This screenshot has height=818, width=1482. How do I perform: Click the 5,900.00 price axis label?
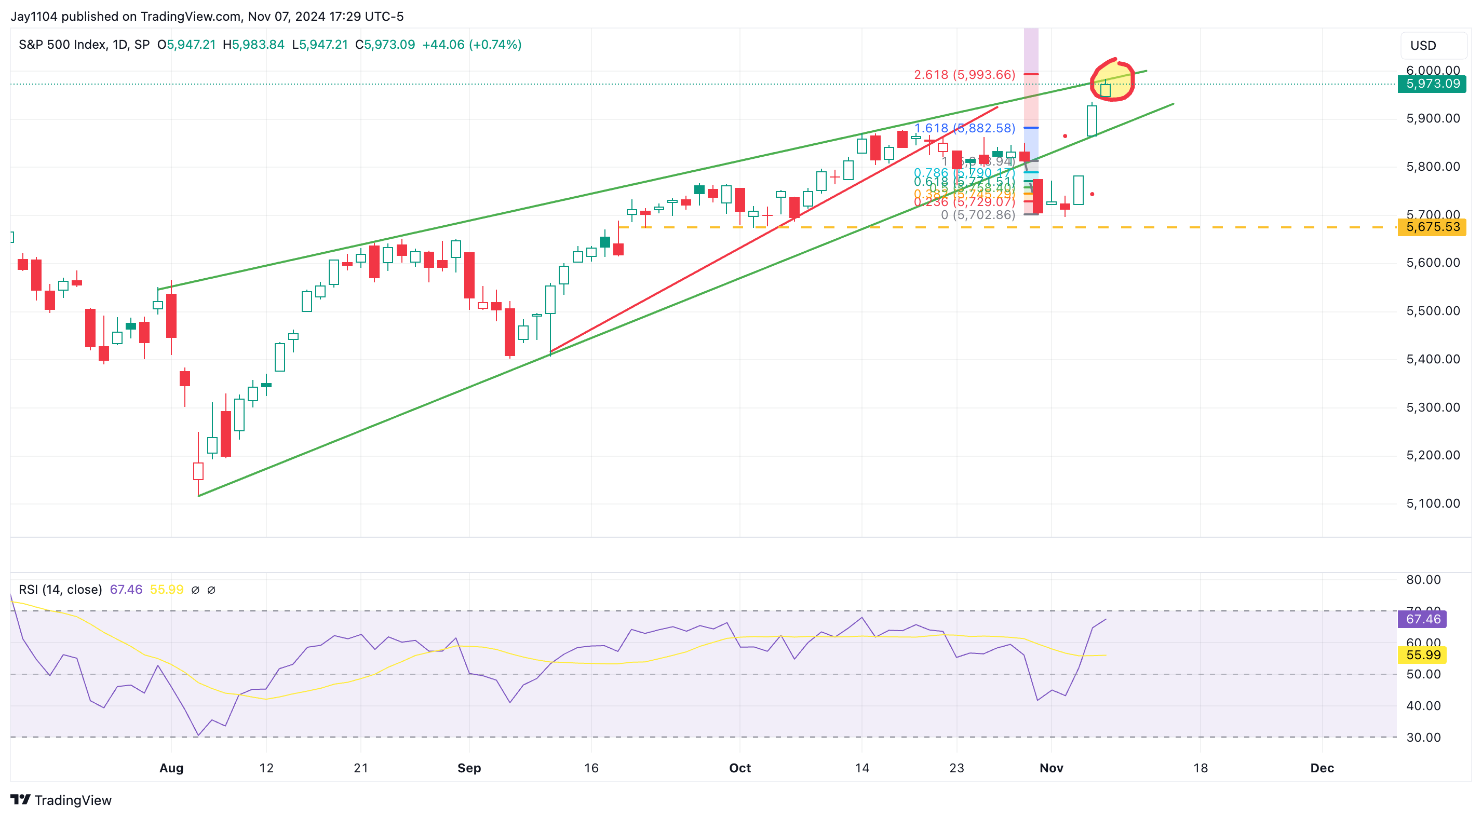coord(1433,118)
